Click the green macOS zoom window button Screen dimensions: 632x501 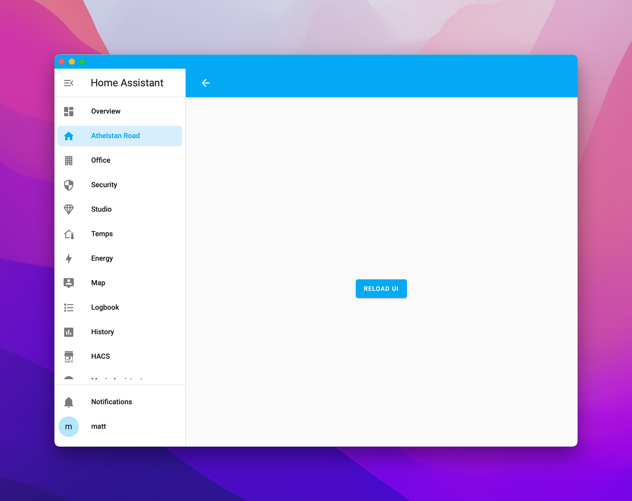(x=82, y=62)
